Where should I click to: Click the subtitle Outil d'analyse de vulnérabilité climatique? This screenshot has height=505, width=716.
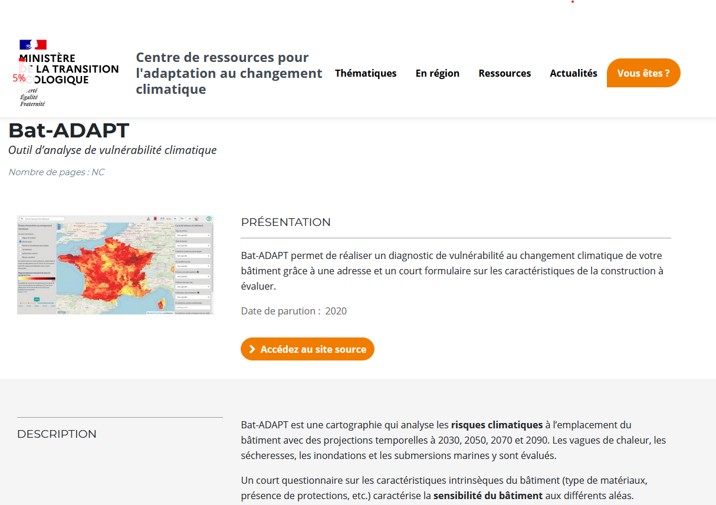click(113, 150)
